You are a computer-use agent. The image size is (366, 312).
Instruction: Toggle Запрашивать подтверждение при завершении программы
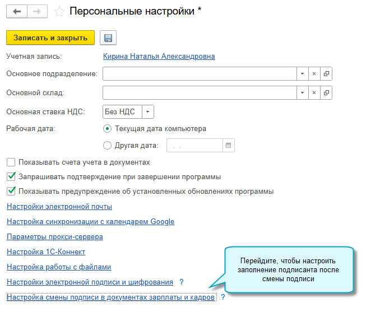coord(11,176)
